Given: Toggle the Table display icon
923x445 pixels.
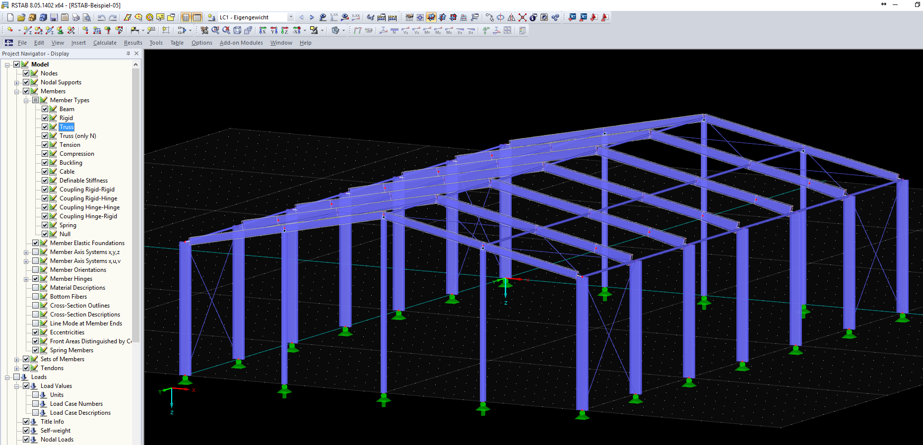Looking at the screenshot, I should 197,17.
